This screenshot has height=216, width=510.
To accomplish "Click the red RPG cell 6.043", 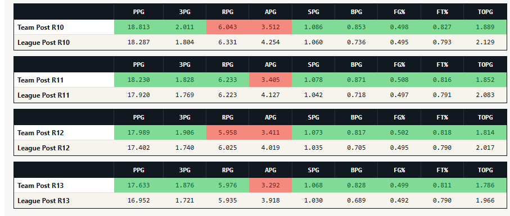I will tap(228, 27).
